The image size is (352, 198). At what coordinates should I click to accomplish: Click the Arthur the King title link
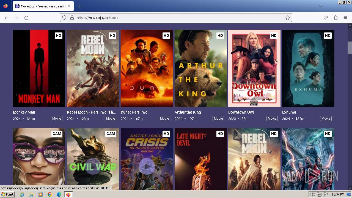coord(188,112)
